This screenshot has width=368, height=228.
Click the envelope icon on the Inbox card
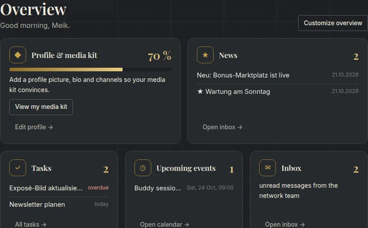tap(268, 168)
